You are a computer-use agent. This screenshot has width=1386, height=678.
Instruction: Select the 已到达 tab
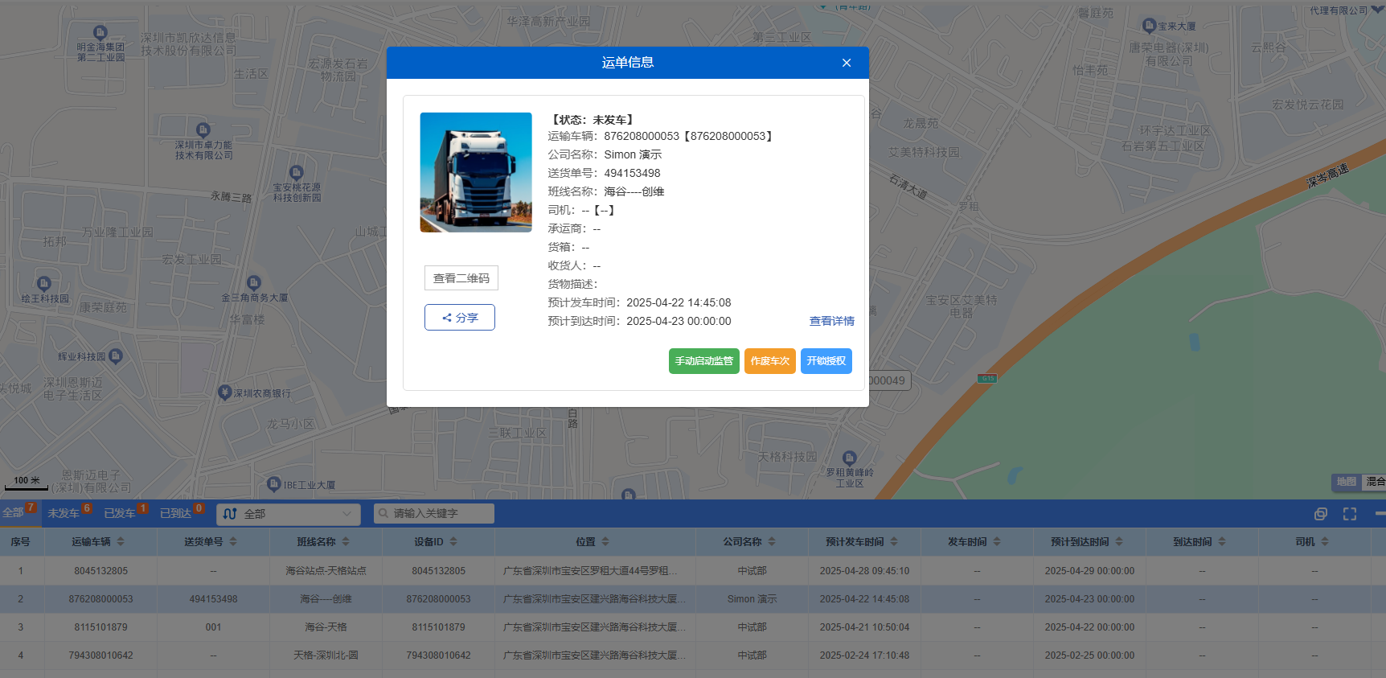tap(175, 513)
